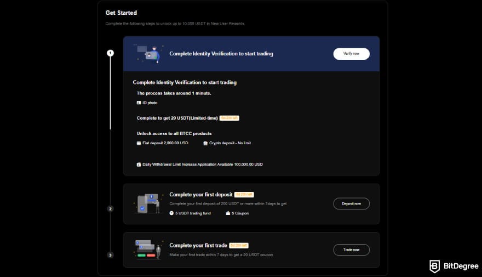Click 'Complete your first trade' title
482x277 pixels.
(x=198, y=245)
